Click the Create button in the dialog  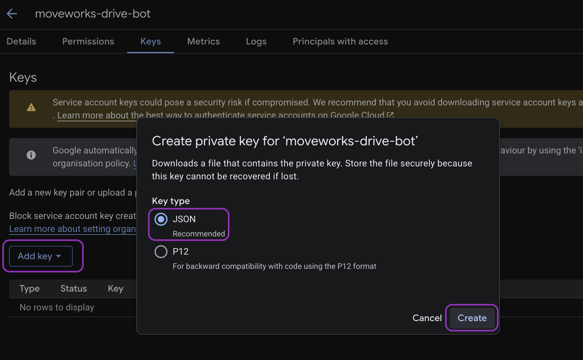tap(472, 318)
